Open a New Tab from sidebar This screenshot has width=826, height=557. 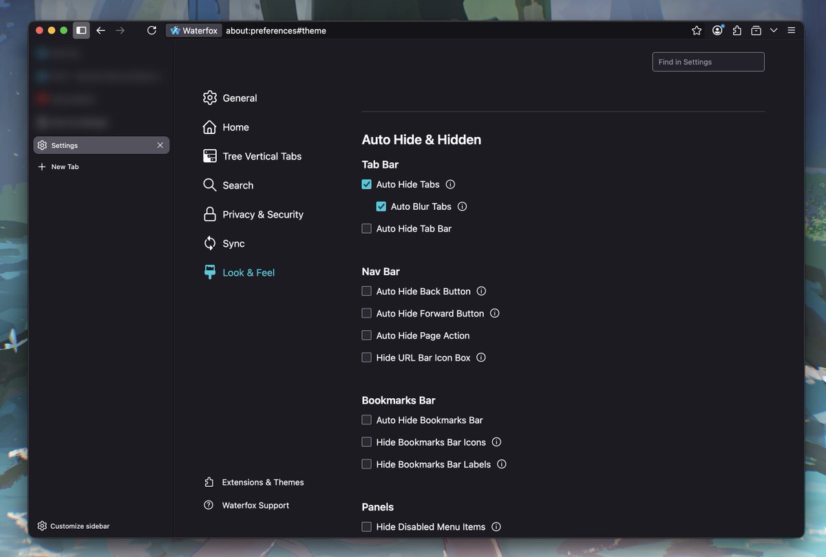point(59,166)
